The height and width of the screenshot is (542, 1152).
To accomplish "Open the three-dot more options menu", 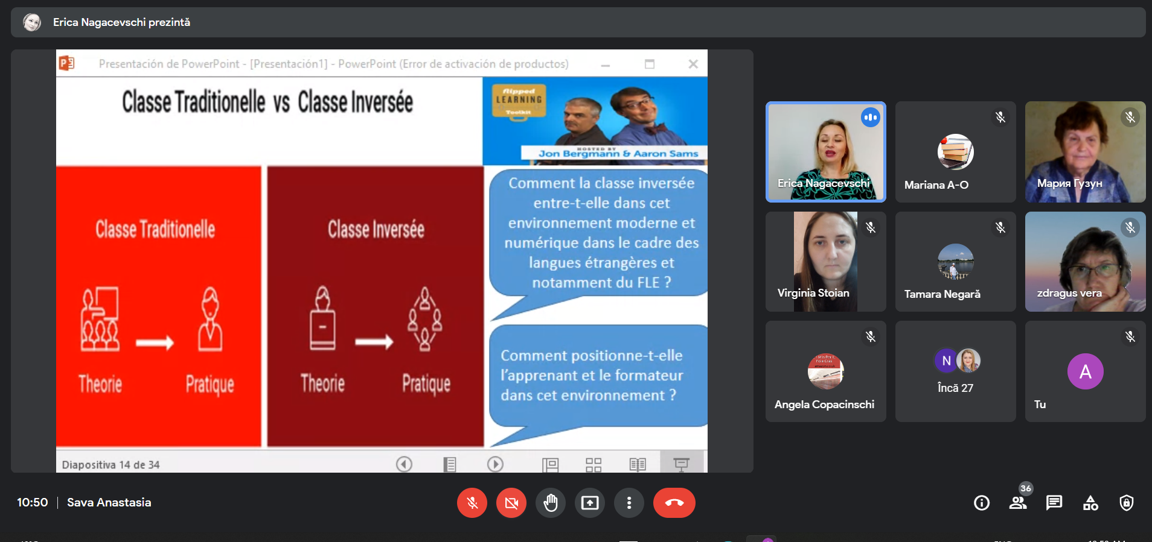I will click(629, 503).
